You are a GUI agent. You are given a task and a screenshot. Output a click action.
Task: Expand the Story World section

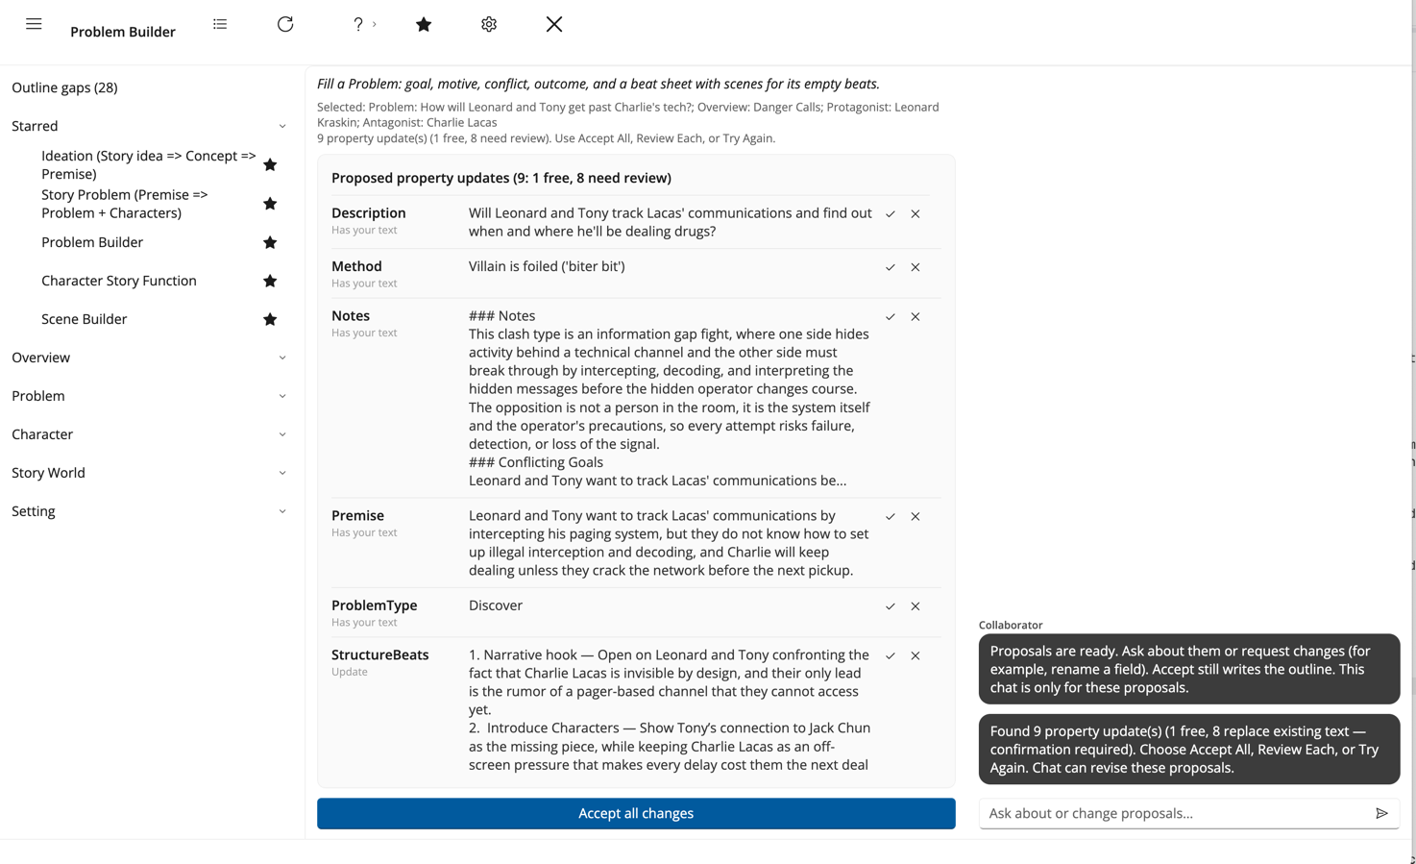pyautogui.click(x=282, y=473)
